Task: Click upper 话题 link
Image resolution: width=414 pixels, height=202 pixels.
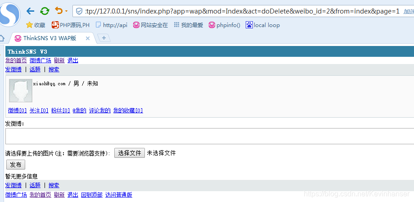Action: [x=35, y=69]
